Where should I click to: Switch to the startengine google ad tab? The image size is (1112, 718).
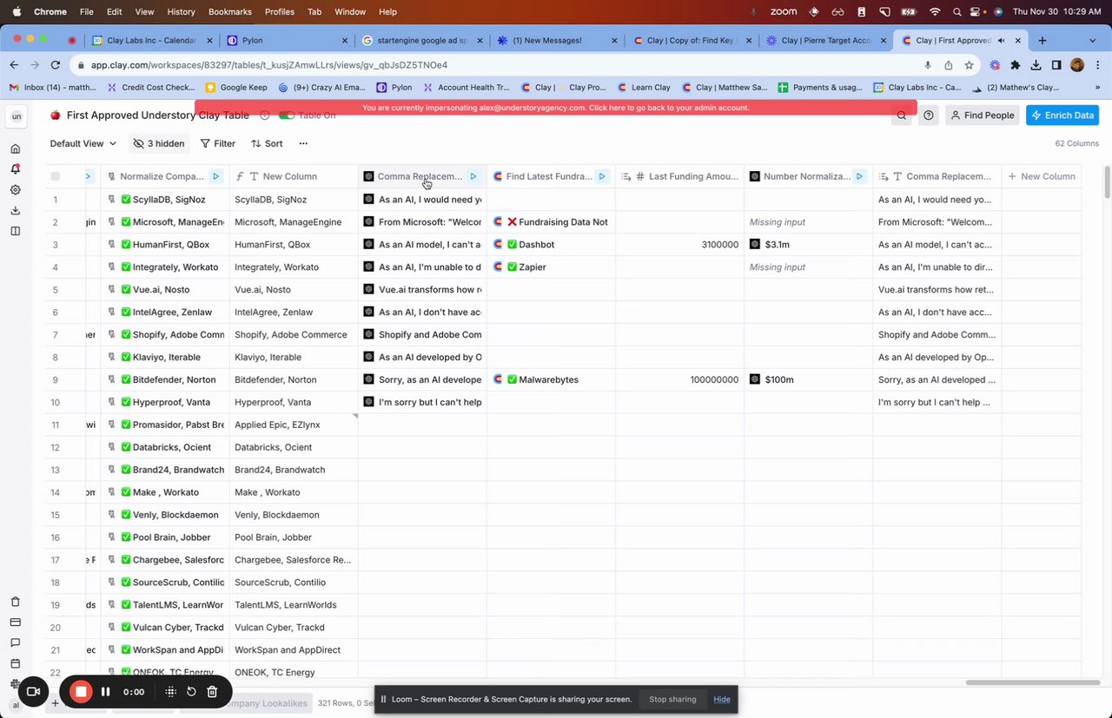pos(421,40)
